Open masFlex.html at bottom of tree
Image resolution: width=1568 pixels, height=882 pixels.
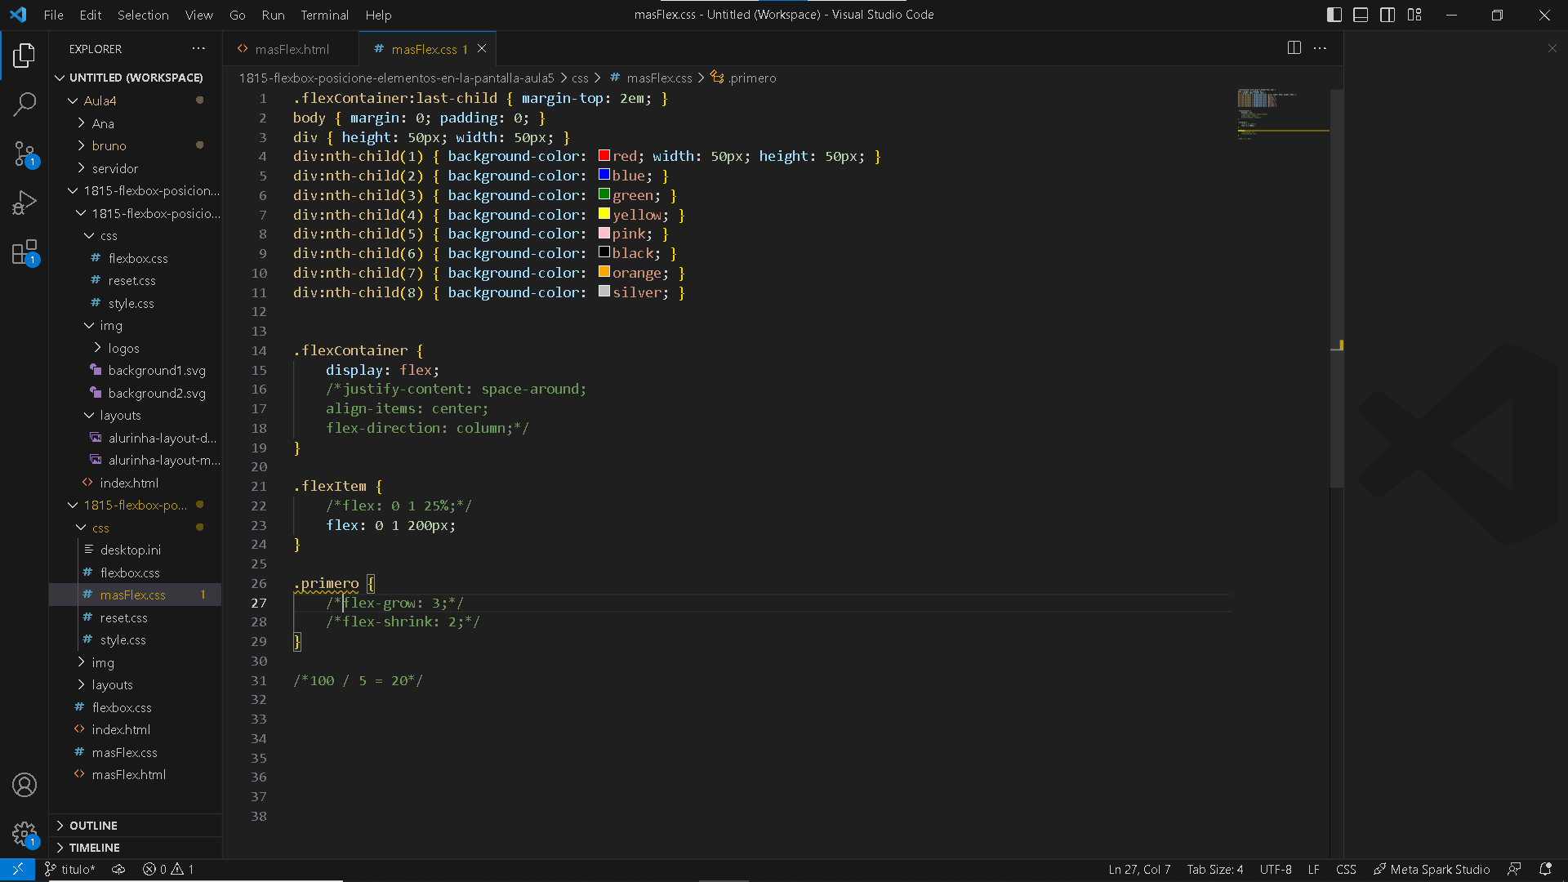click(135, 774)
